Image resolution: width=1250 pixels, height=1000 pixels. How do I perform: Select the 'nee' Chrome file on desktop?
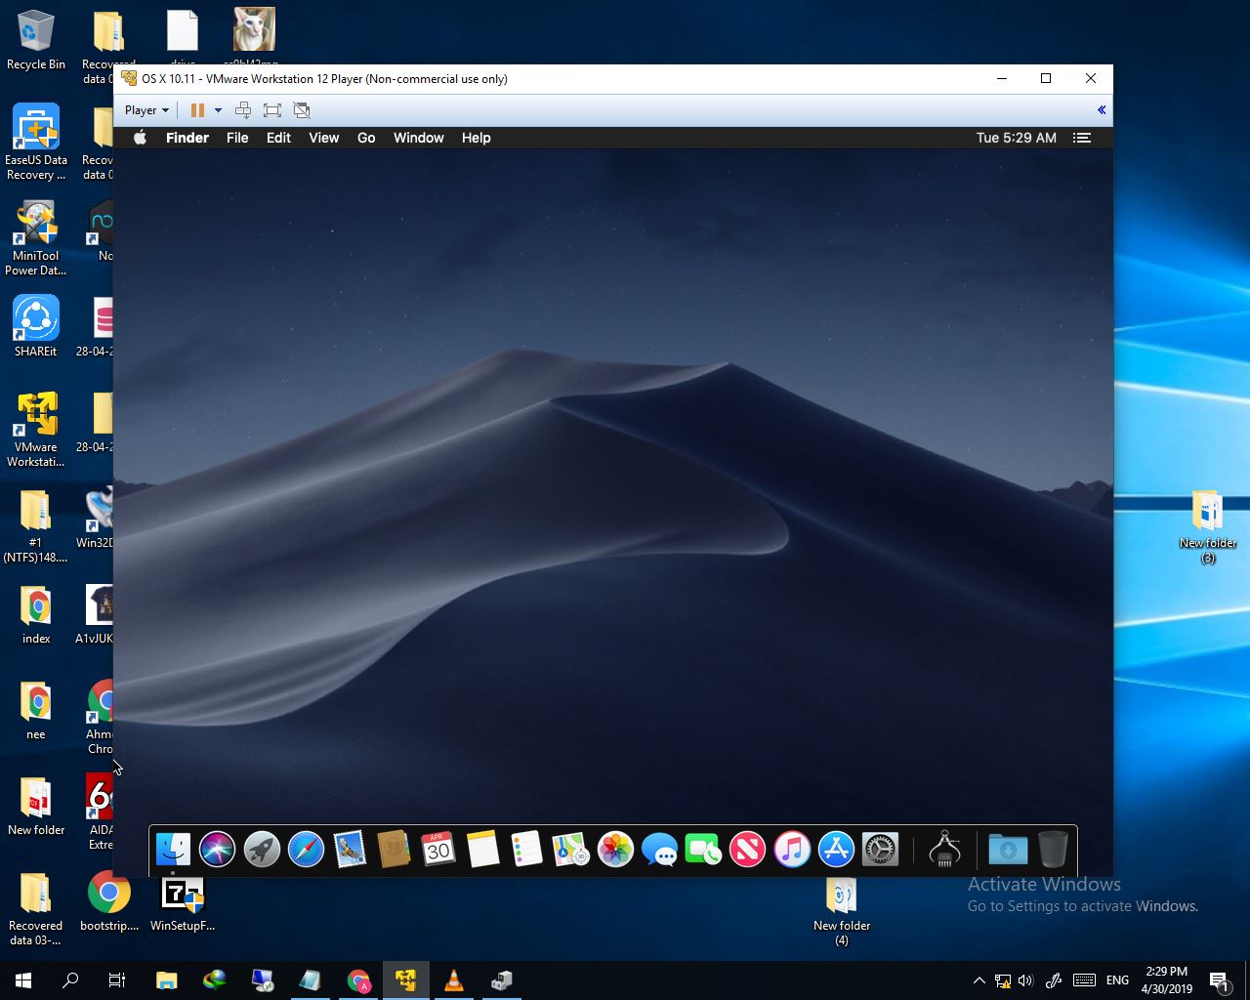coord(36,711)
